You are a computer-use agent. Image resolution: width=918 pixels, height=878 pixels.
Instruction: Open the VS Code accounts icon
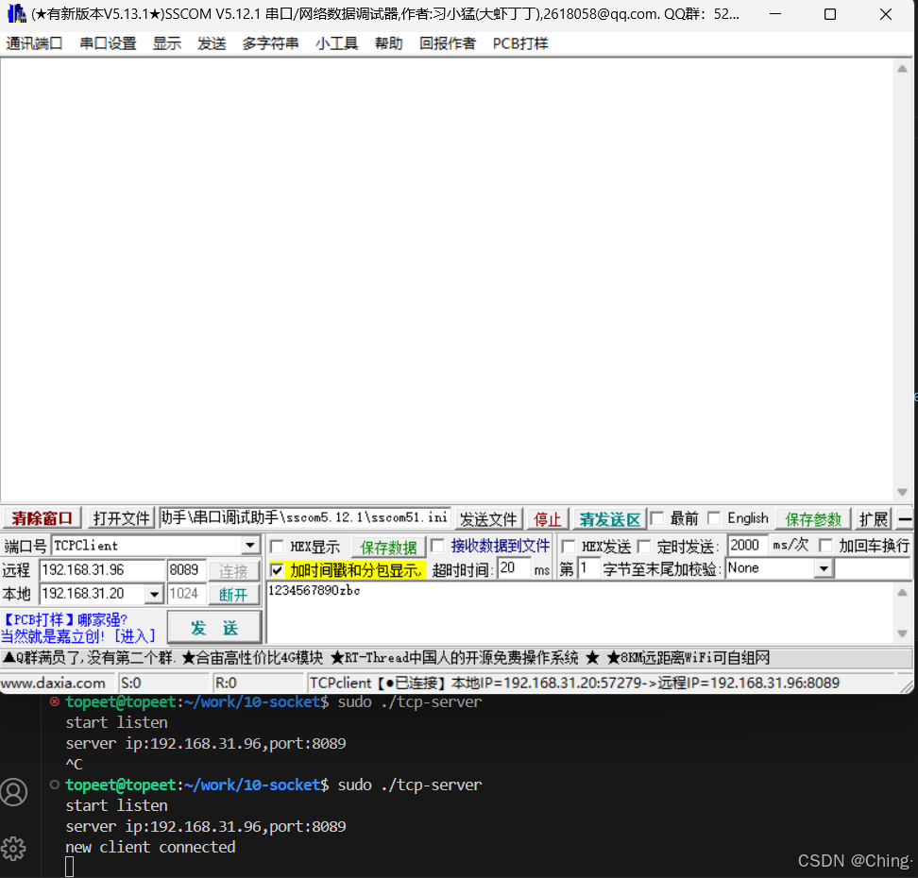click(14, 792)
